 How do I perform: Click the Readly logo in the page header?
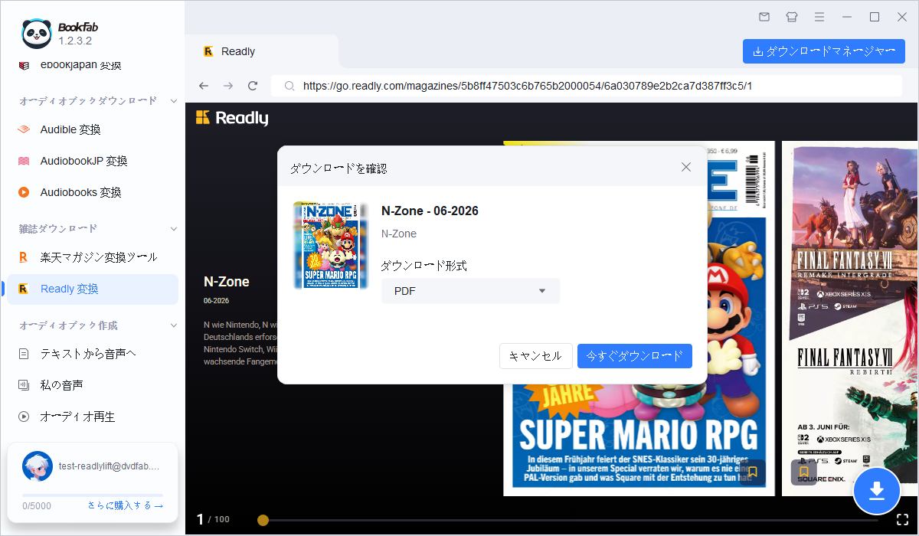click(232, 118)
